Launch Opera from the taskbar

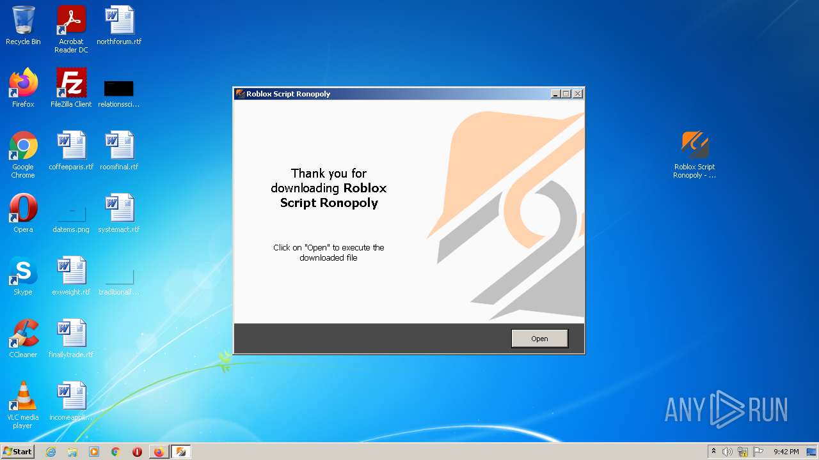pyautogui.click(x=137, y=452)
